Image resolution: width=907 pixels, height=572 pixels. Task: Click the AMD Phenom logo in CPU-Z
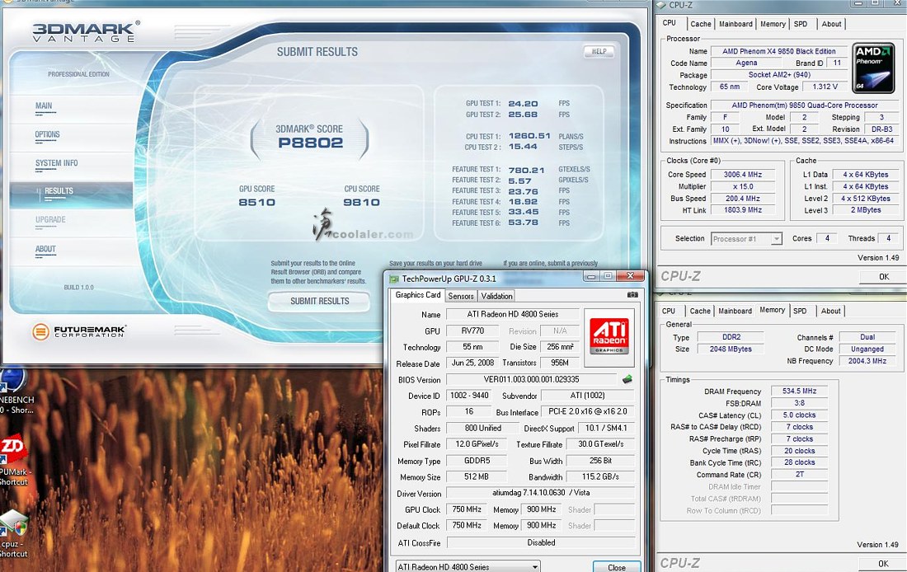(873, 68)
